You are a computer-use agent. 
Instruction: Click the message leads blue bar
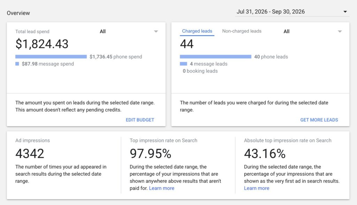tap(183, 64)
